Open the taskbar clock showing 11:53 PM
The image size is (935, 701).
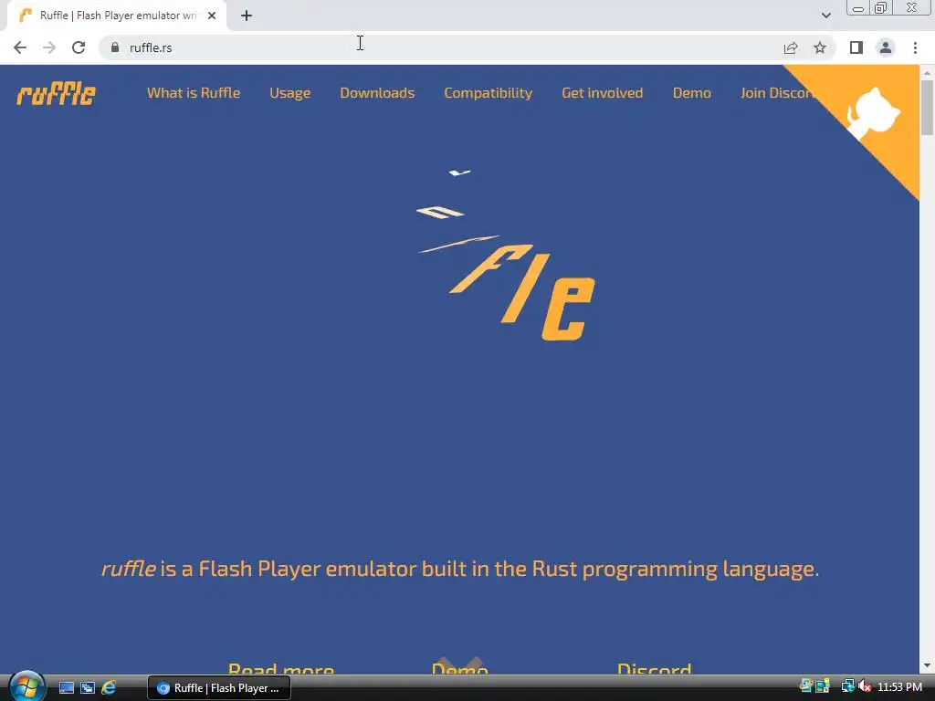click(x=899, y=687)
